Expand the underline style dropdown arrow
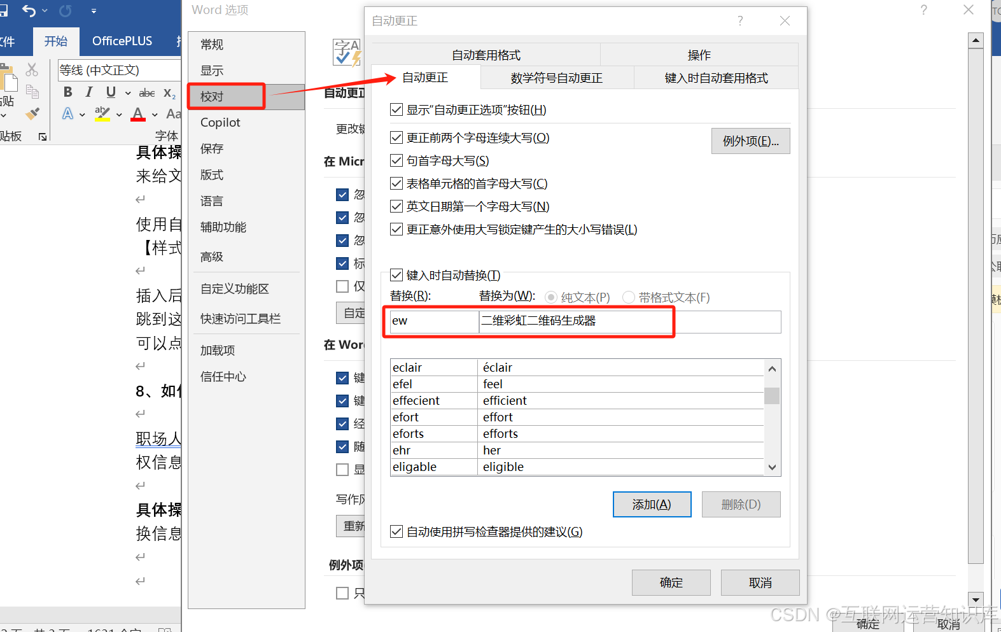1001x632 pixels. [128, 93]
